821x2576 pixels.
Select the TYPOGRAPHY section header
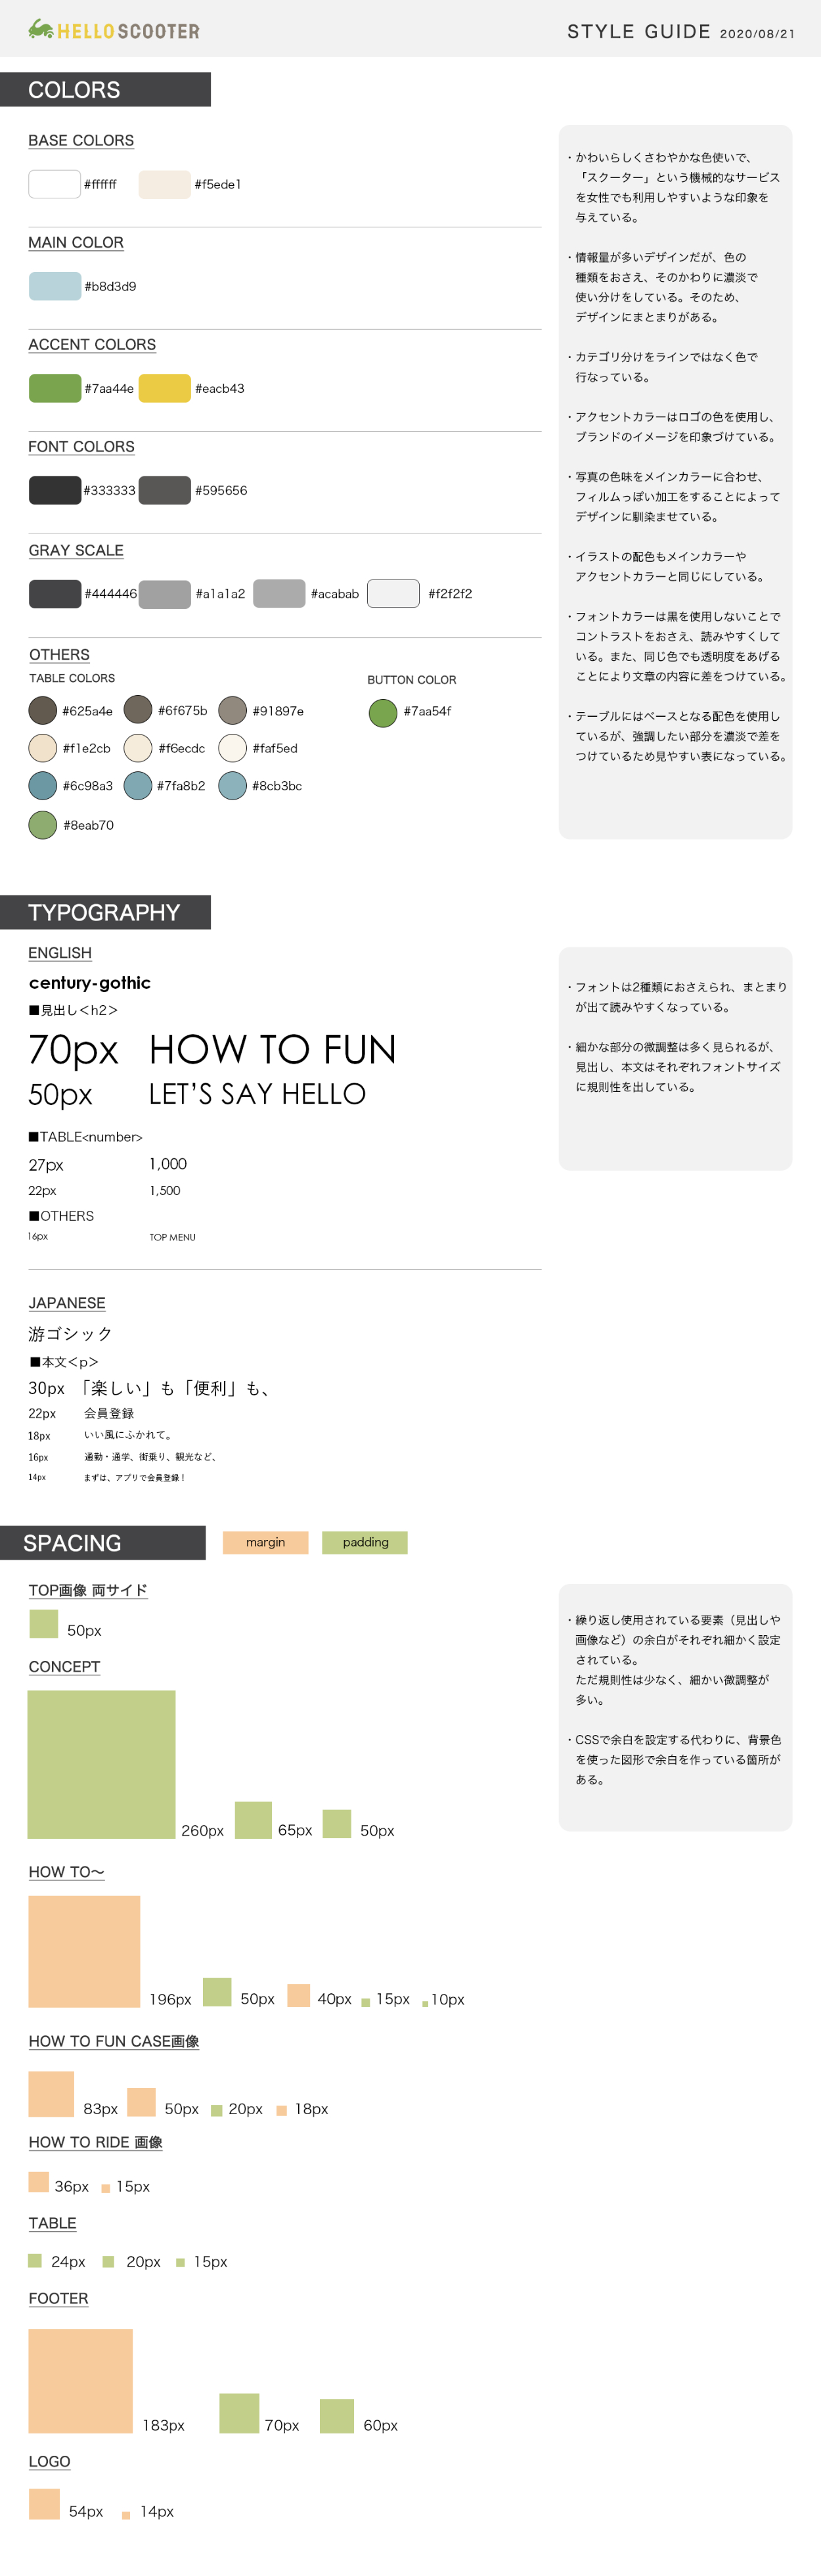(105, 912)
